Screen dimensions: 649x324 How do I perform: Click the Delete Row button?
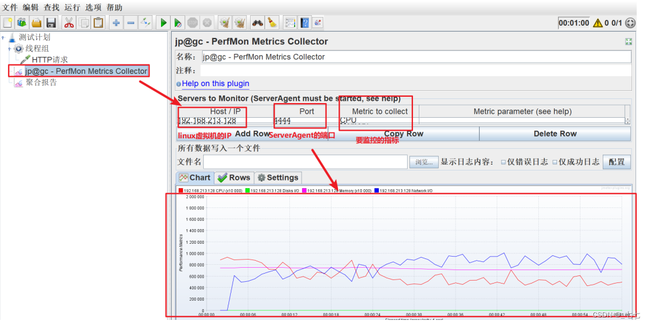555,134
